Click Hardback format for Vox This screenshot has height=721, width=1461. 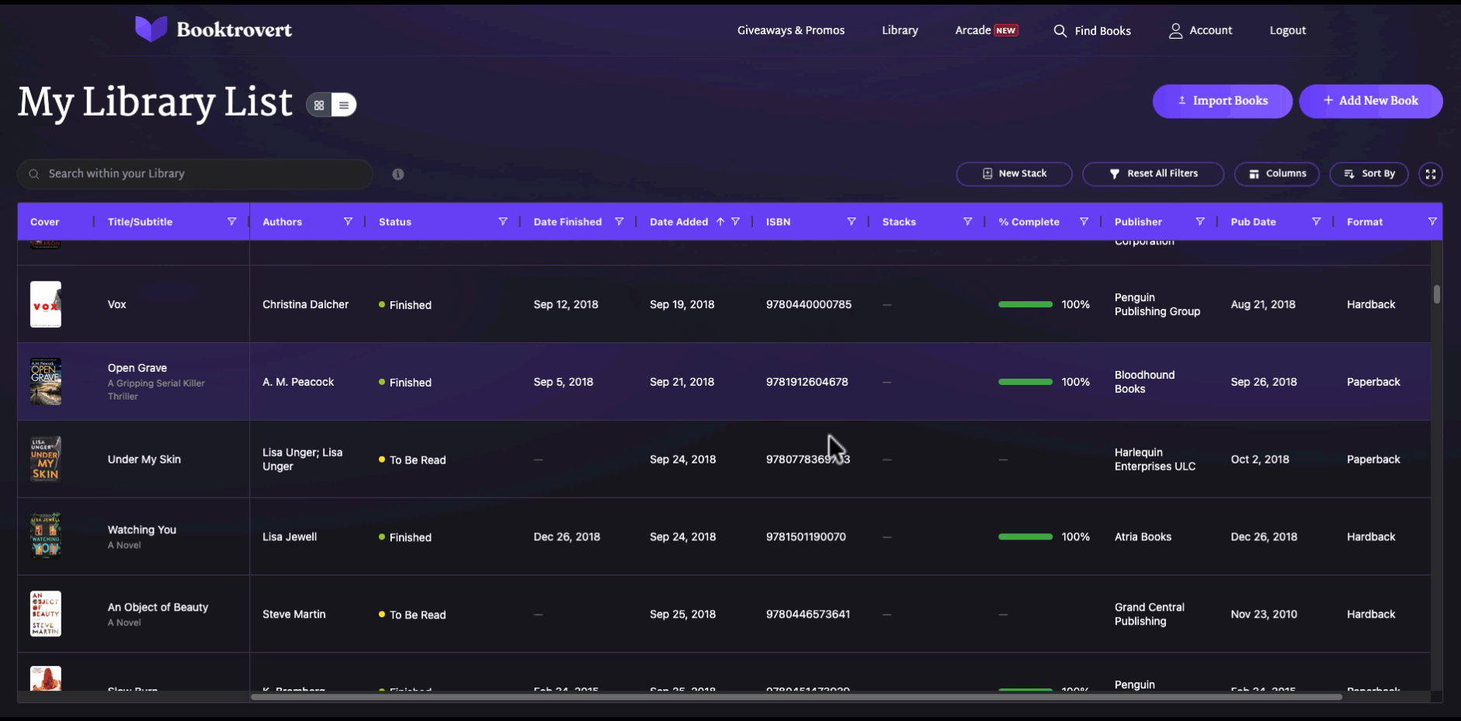tap(1371, 304)
